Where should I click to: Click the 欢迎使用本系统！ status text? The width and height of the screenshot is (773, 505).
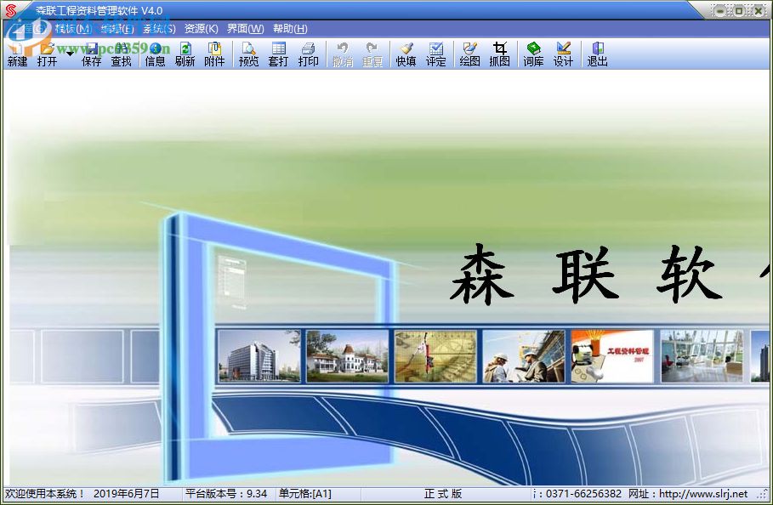[45, 494]
